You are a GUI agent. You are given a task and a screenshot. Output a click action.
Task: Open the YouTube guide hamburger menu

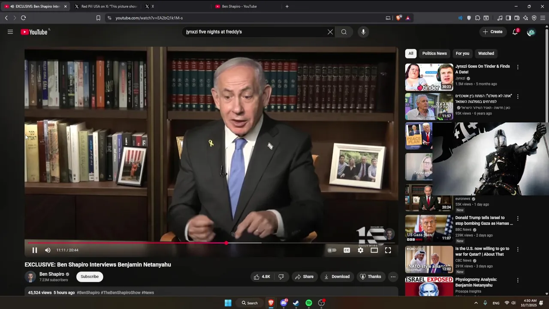pyautogui.click(x=10, y=32)
